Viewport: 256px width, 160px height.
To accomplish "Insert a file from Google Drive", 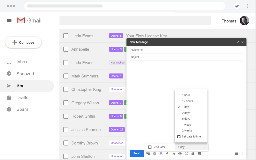I will click(x=193, y=153).
